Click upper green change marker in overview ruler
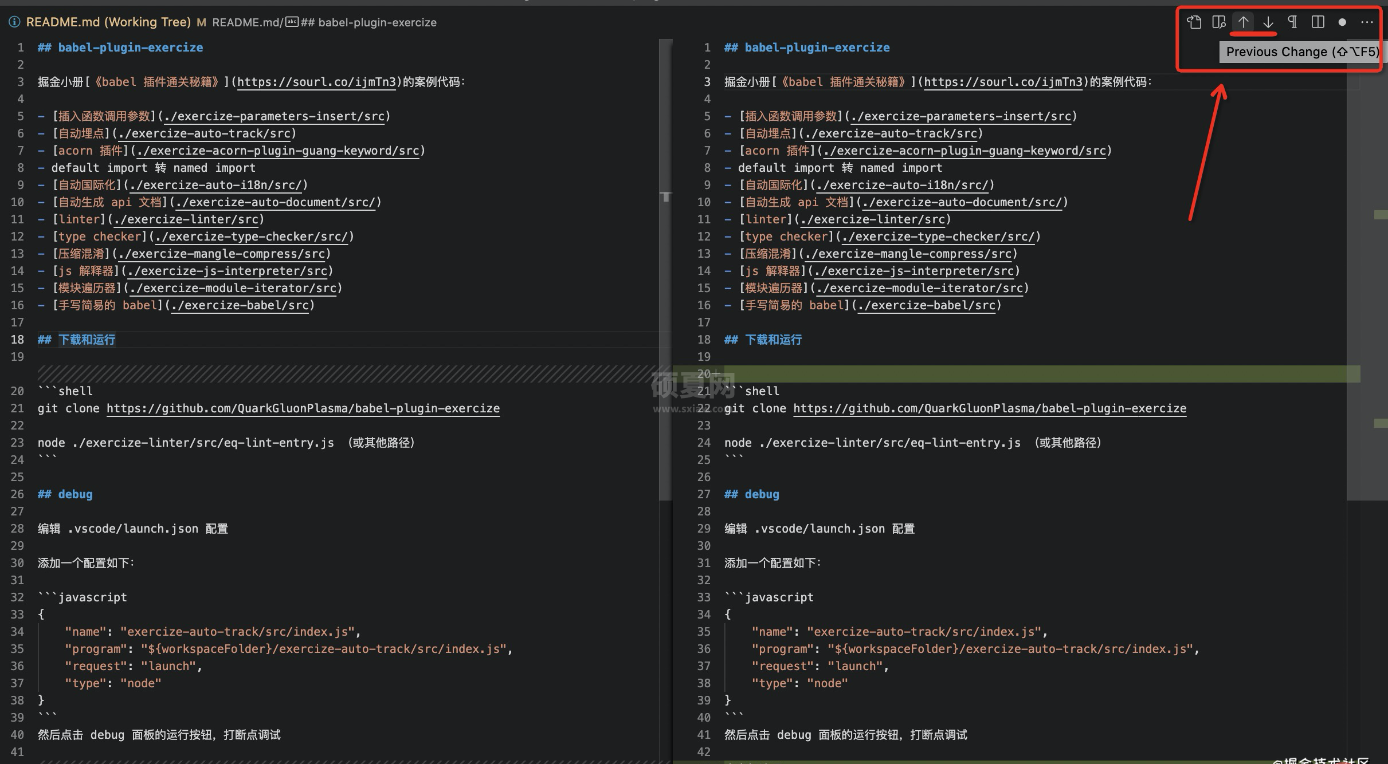The image size is (1388, 764). 1381,215
